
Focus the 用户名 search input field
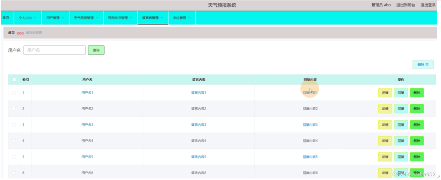[x=54, y=50]
